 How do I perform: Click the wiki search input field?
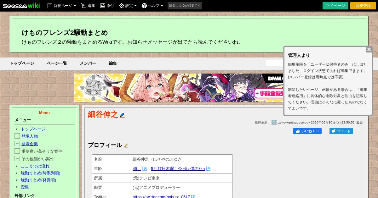click(x=275, y=63)
